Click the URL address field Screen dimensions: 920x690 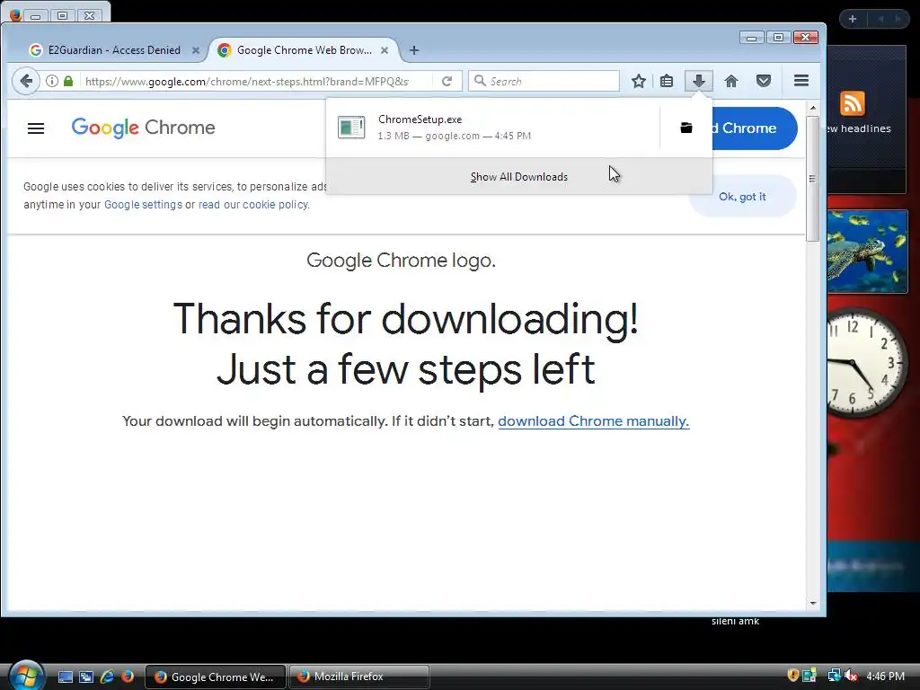[246, 81]
